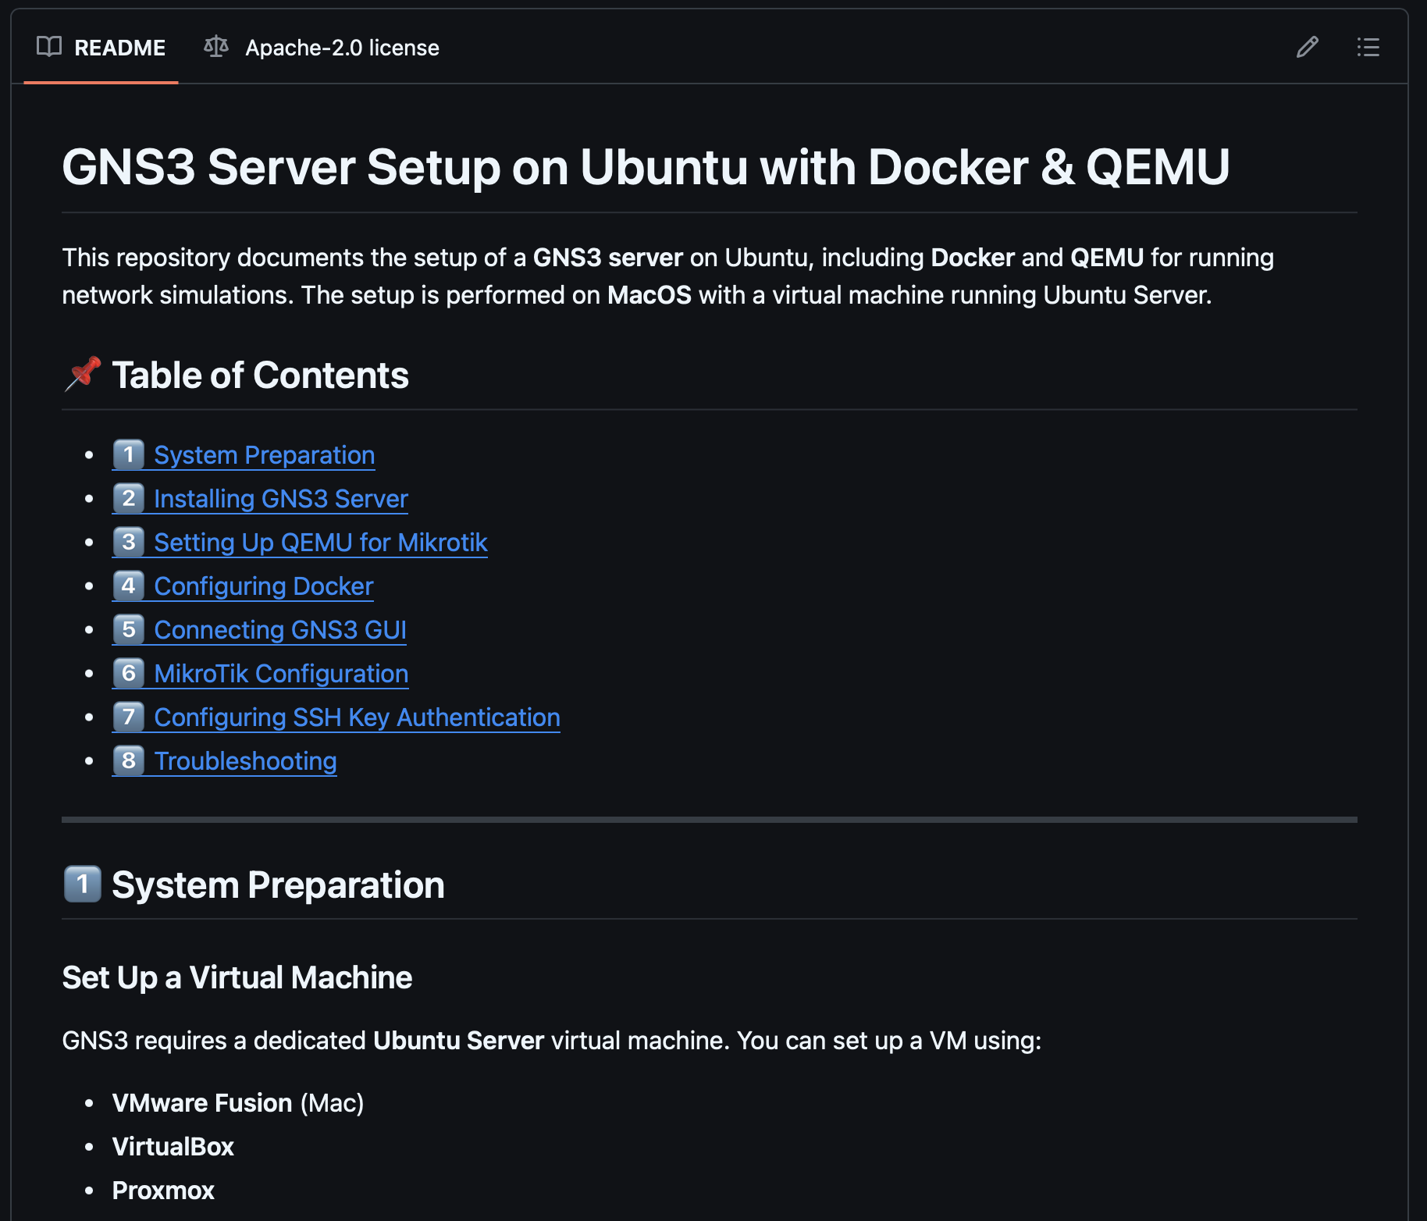Screen dimensions: 1427x1221
Task: Go to Setting Up QEMU for Mikrotik
Action: click(x=300, y=543)
